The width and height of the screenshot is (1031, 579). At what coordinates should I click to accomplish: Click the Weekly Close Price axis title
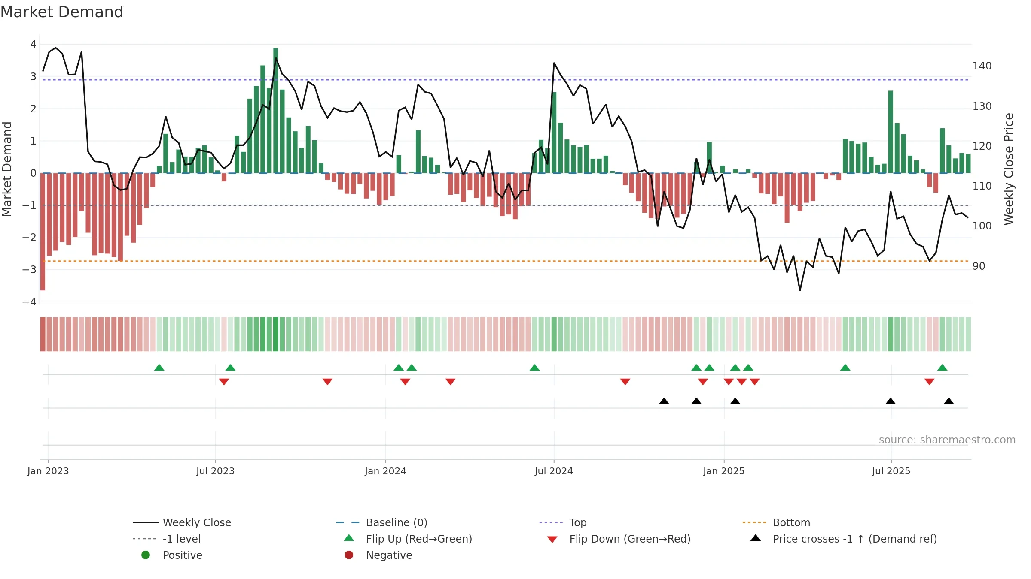click(x=1009, y=169)
